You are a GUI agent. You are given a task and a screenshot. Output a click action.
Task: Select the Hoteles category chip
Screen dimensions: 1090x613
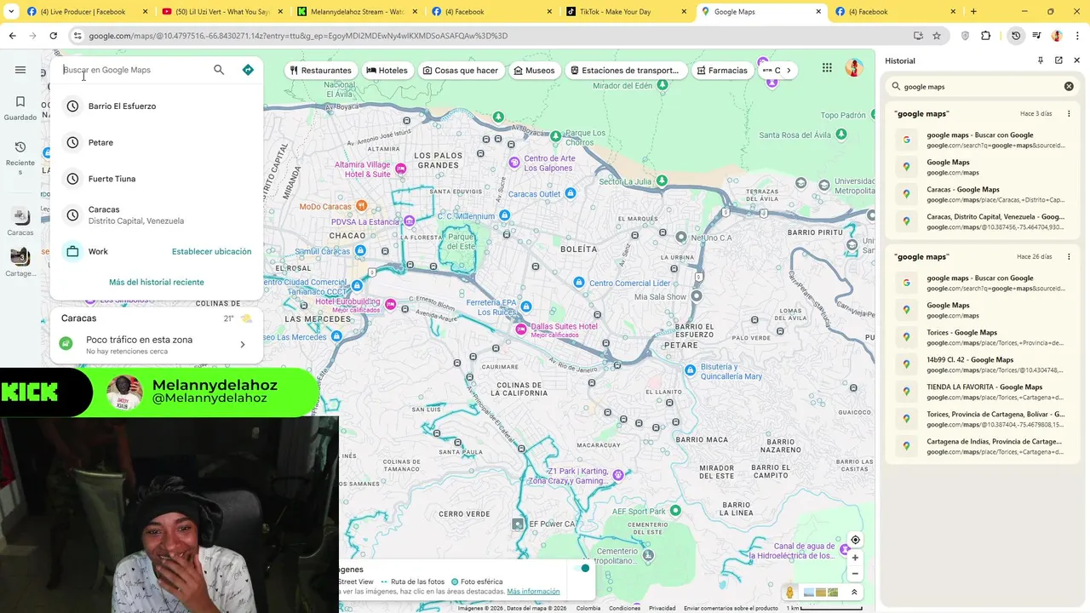click(x=387, y=71)
